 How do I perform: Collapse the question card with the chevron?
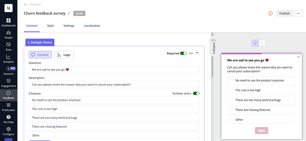point(197,53)
